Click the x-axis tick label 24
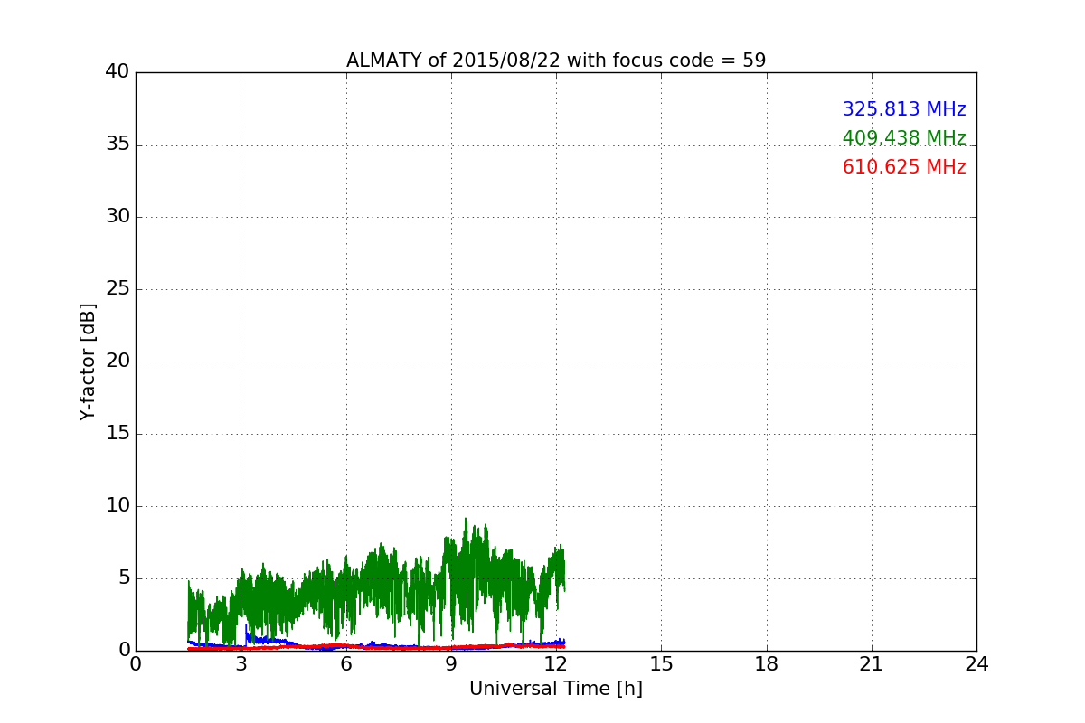The image size is (1085, 723). pos(976,663)
